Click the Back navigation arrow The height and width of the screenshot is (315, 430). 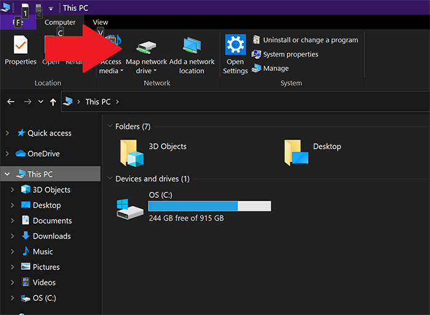point(10,102)
